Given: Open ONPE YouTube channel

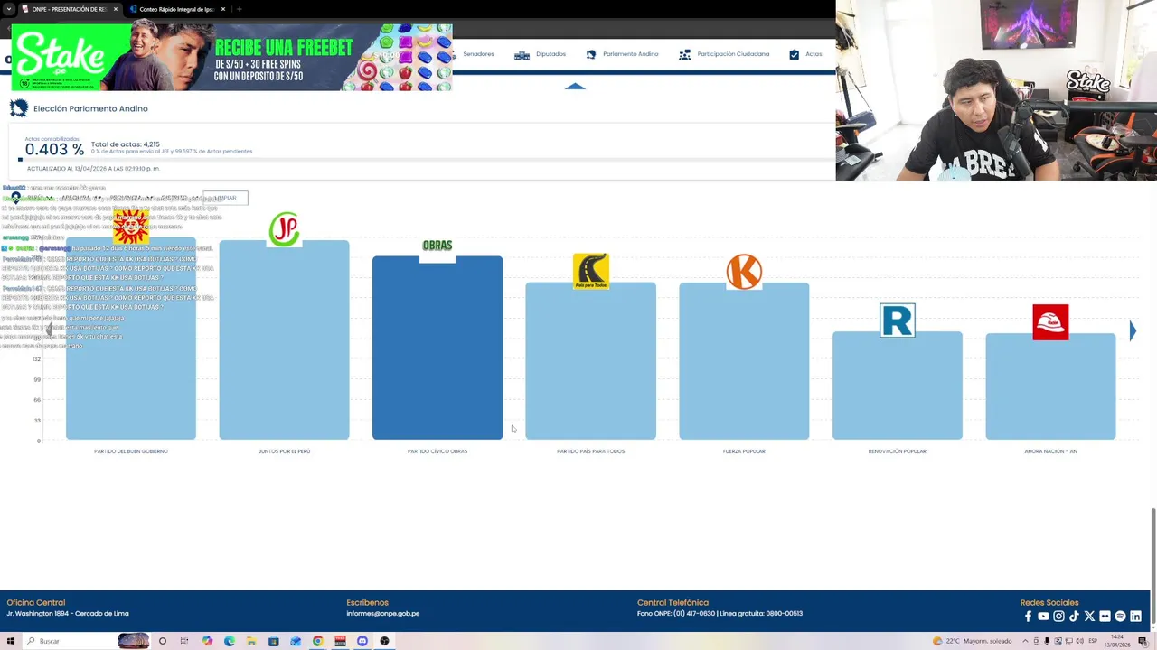Looking at the screenshot, I should point(1043,617).
